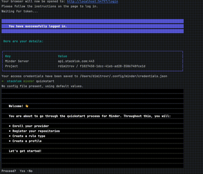Click the 'Create a profile' bullet
Screen dimensions: 203x174
click(x=25, y=141)
